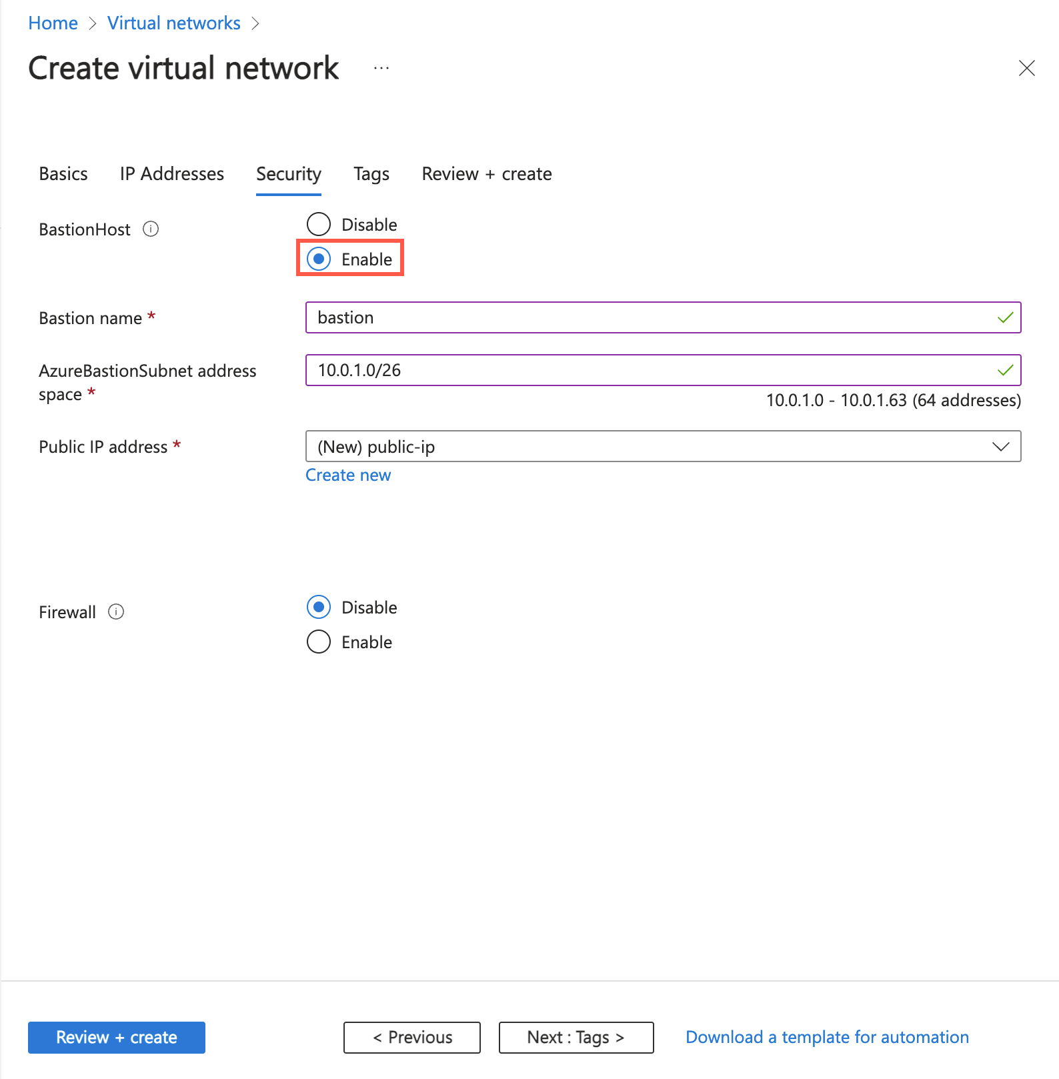Click the Bastion name input field
Image resolution: width=1059 pixels, height=1079 pixels.
pyautogui.click(x=654, y=317)
